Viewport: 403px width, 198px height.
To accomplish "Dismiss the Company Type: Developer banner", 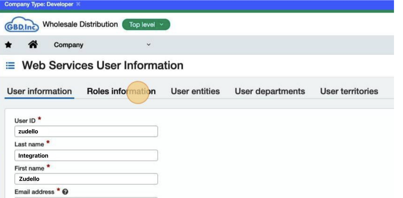I will click(78, 4).
